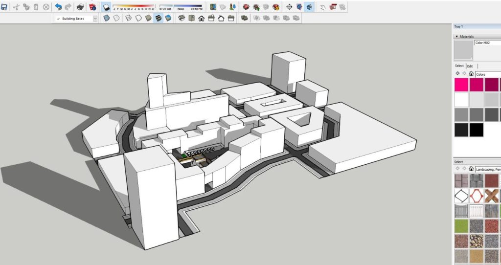Viewport: 501px width, 265px height.
Task: Open 3D Warehouse get models icon
Action: click(x=246, y=7)
